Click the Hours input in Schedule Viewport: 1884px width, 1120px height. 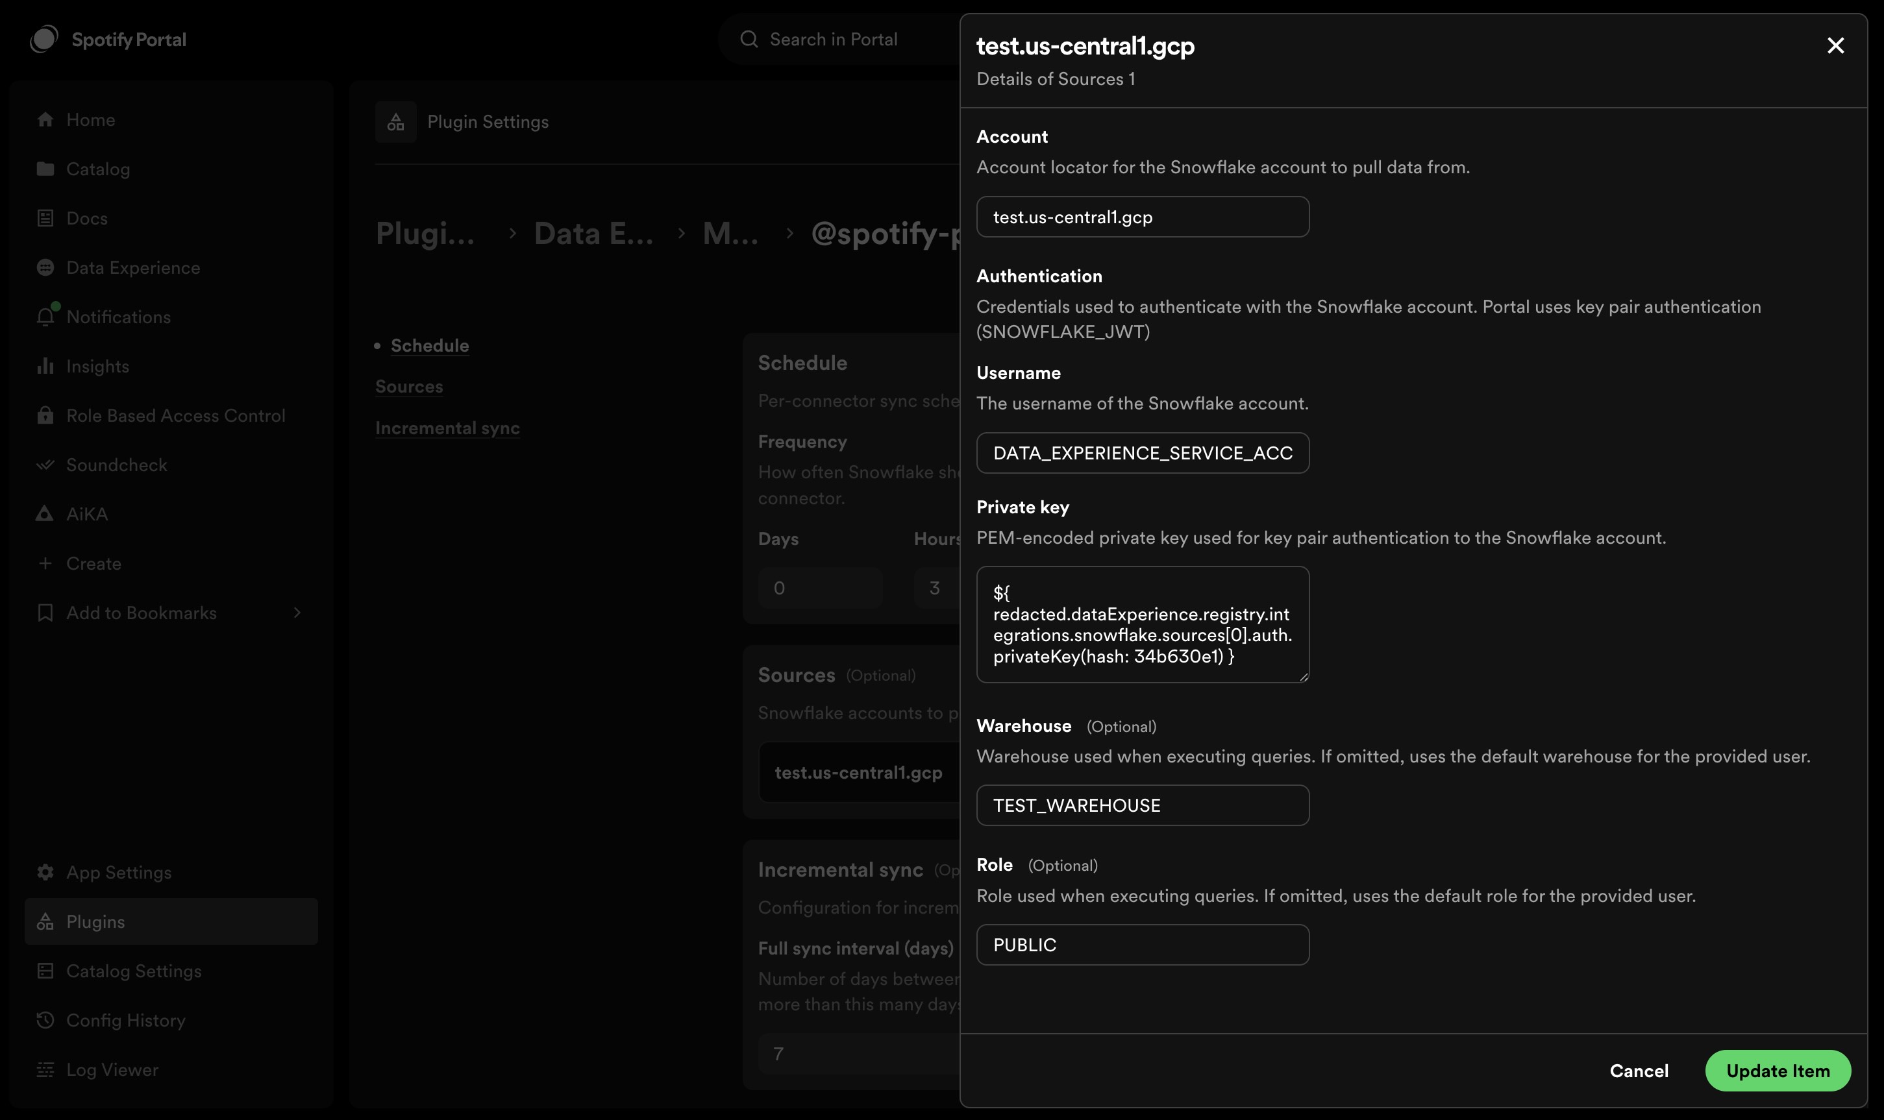tap(936, 587)
